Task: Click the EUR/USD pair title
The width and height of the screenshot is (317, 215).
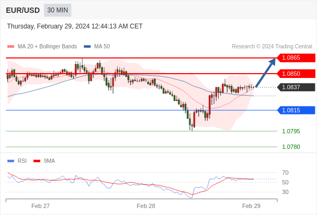Action: [x=23, y=10]
